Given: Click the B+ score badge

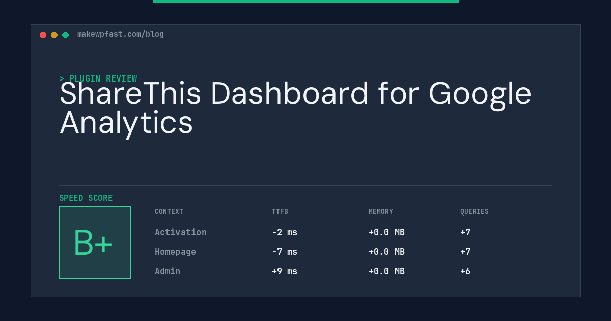Looking at the screenshot, I should 95,243.
